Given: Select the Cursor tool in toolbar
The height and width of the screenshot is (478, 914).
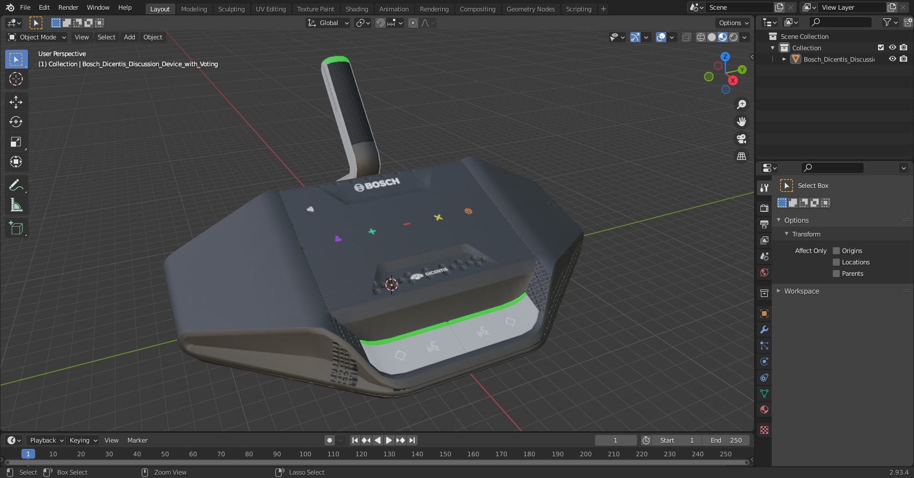Looking at the screenshot, I should pyautogui.click(x=16, y=79).
